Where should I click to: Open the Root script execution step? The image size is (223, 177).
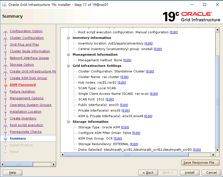tap(26, 125)
